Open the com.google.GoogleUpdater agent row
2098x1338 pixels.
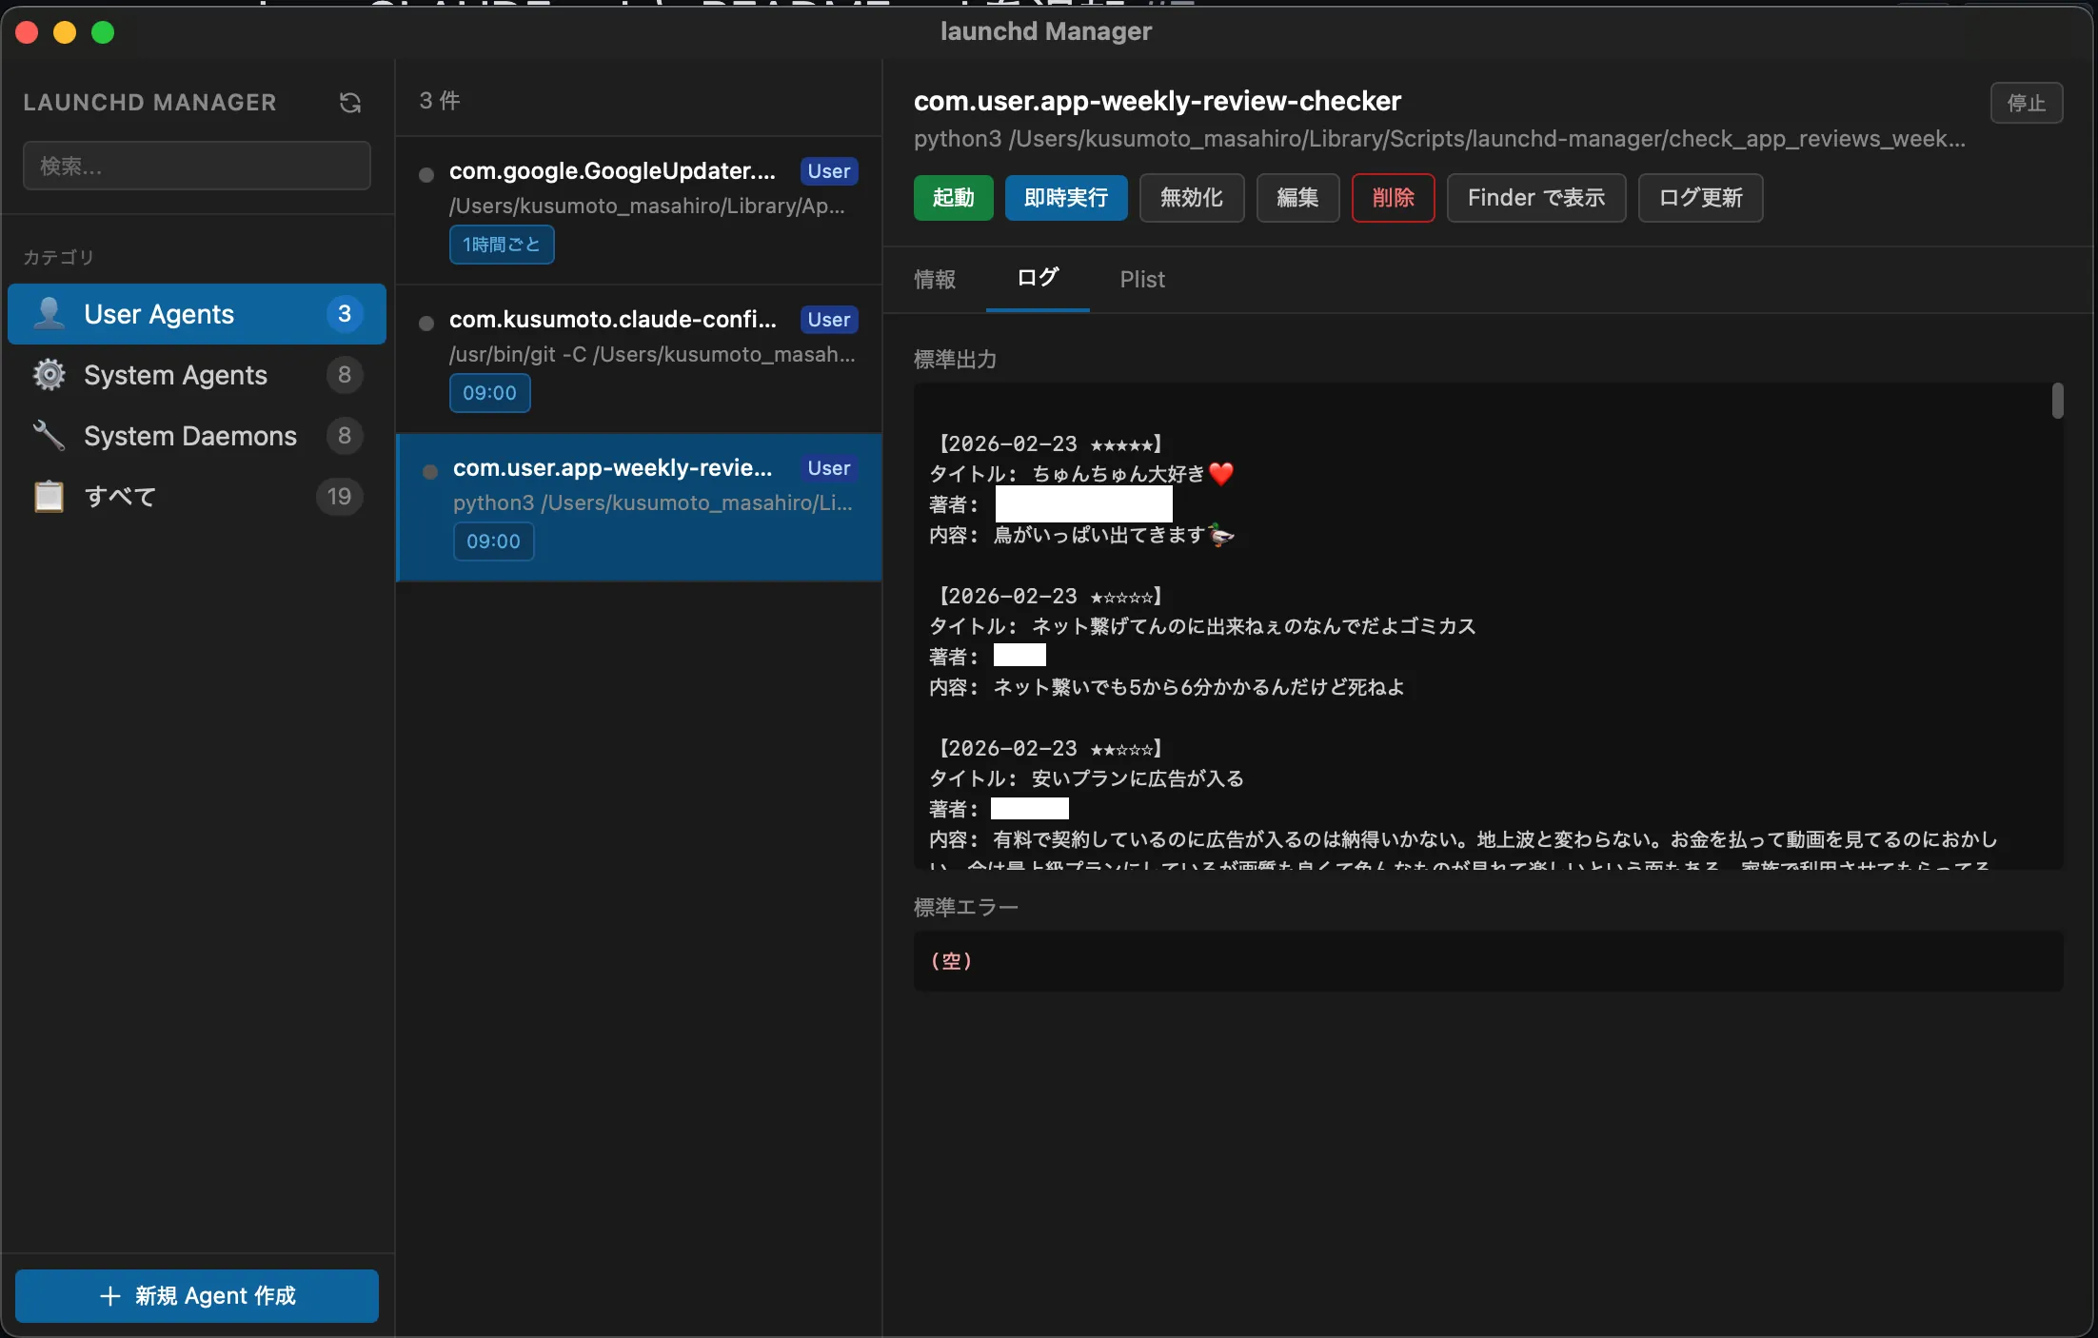point(639,211)
